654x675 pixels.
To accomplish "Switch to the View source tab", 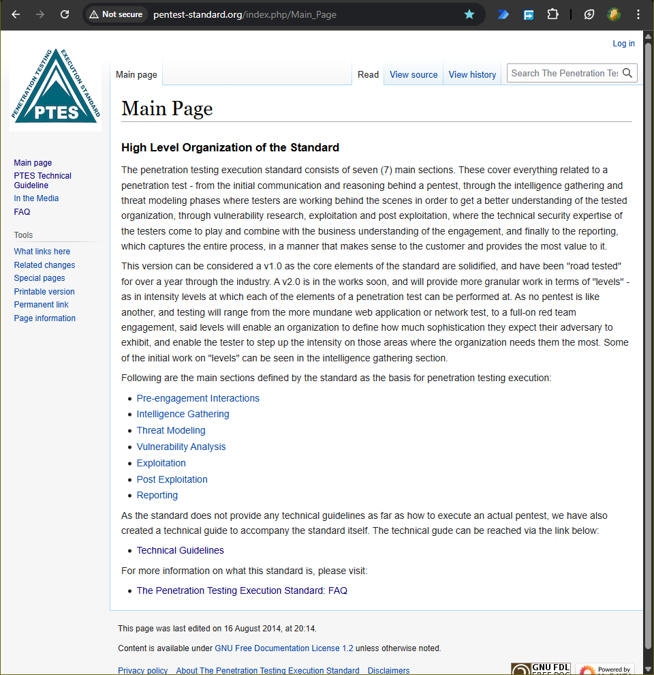I will click(414, 74).
